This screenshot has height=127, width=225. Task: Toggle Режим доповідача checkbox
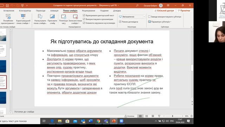coord(120,22)
